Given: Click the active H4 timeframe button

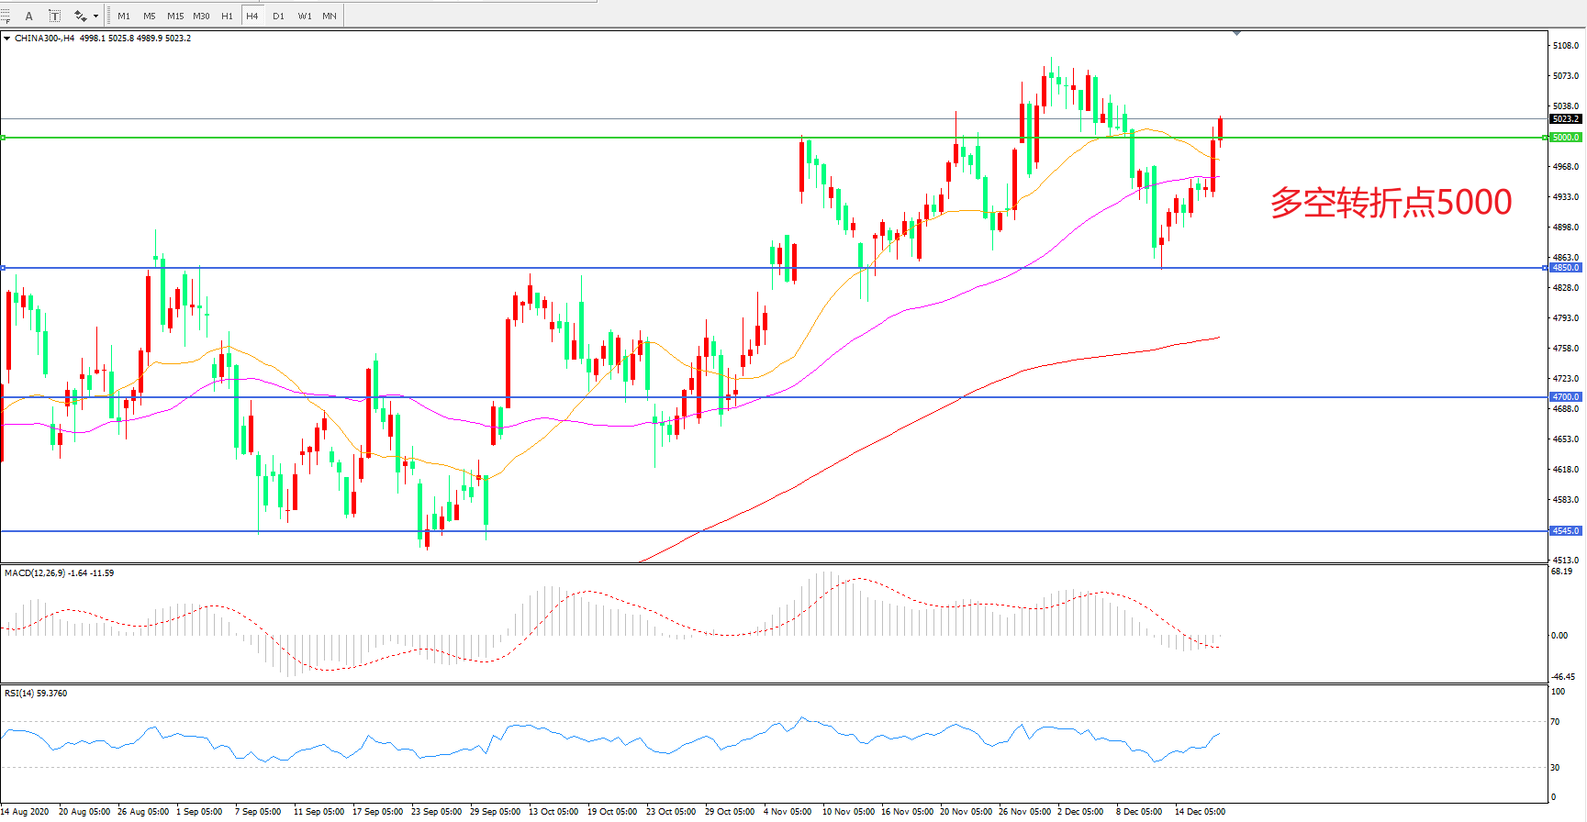Looking at the screenshot, I should 252,16.
